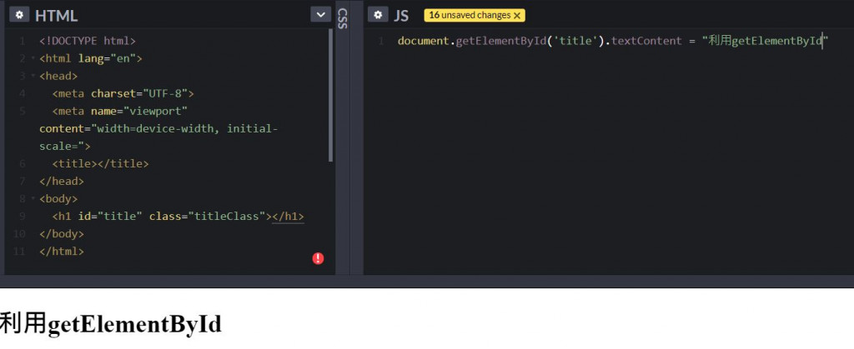
Task: Click the 16 unsaved changes label
Action: (470, 15)
